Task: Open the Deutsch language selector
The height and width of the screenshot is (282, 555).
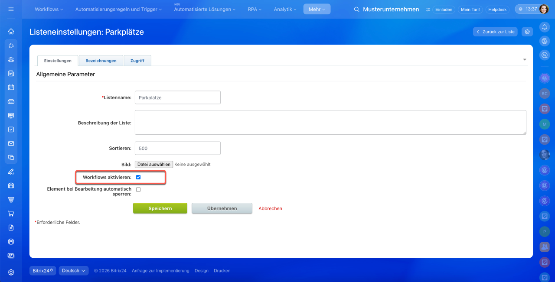Action: (74, 271)
